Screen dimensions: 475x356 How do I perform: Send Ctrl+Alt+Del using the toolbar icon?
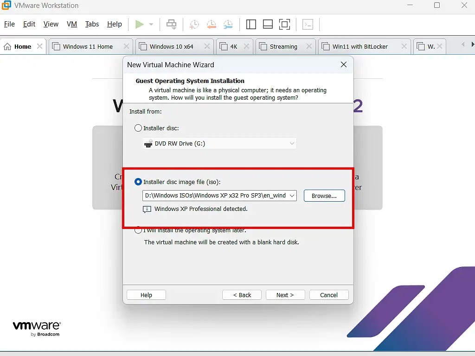point(172,24)
